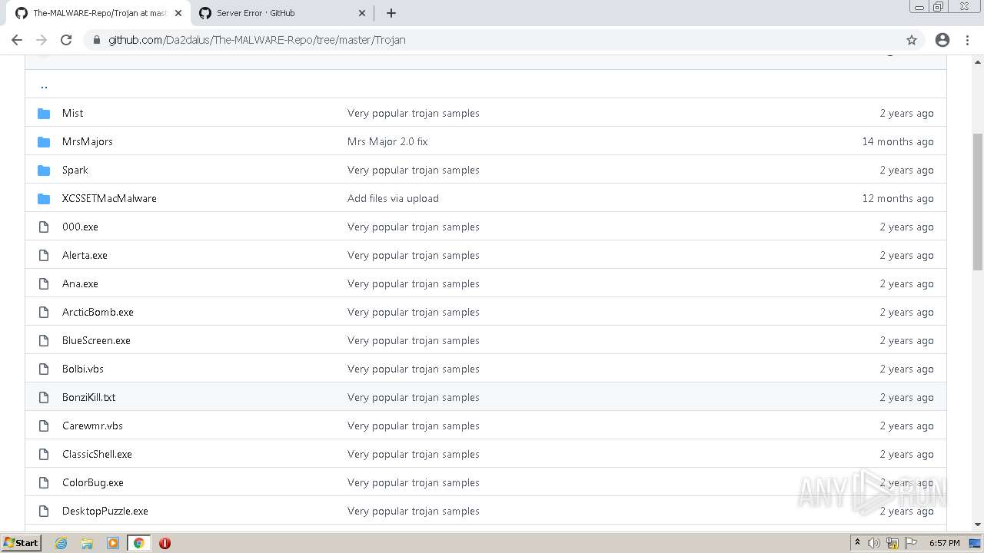
Task: Open the Mist folder link
Action: 72,113
